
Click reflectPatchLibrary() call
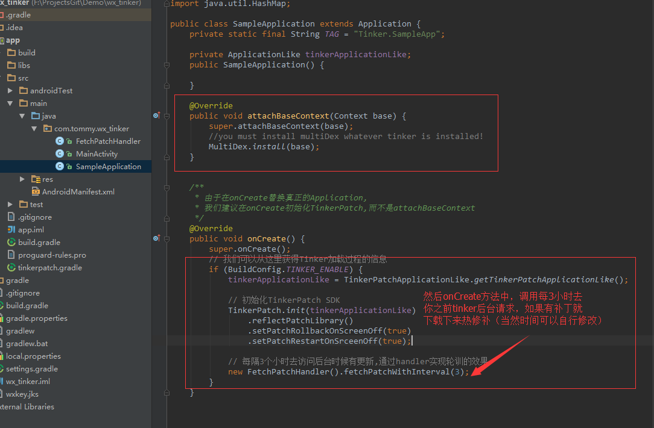coord(300,321)
